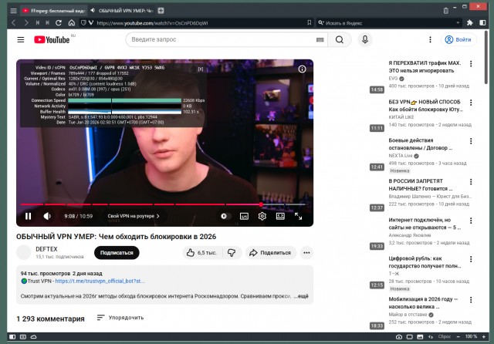The height and width of the screenshot is (344, 494).
Task: Open the DEFTEX channel avatar
Action: pyautogui.click(x=24, y=252)
